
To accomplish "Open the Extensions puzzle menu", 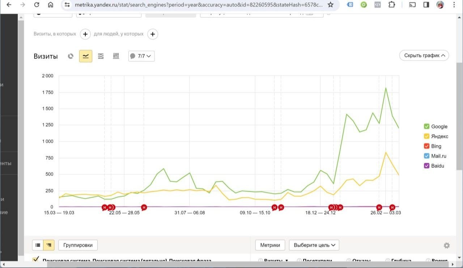I will pyautogui.click(x=392, y=5).
